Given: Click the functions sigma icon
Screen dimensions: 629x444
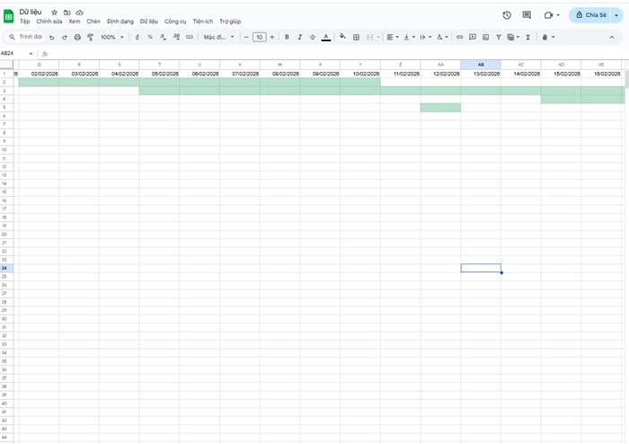Looking at the screenshot, I should coord(527,37).
